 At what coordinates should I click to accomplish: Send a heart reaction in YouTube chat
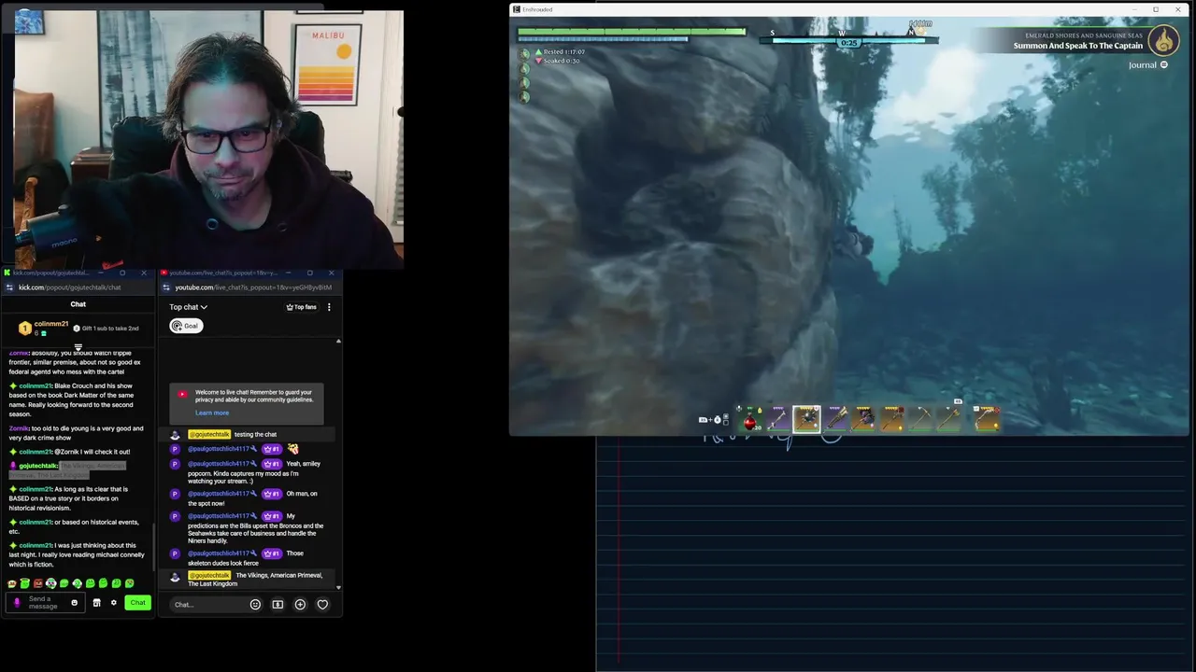click(322, 605)
